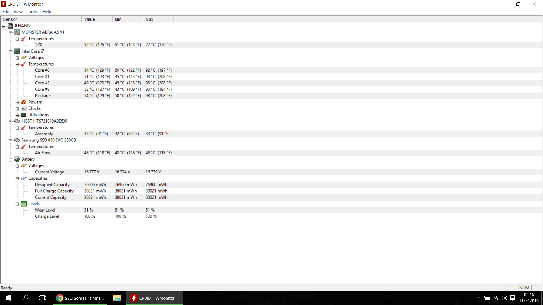Click the Utilizations graph icon
Viewport: 543px width, 305px height.
[24, 115]
